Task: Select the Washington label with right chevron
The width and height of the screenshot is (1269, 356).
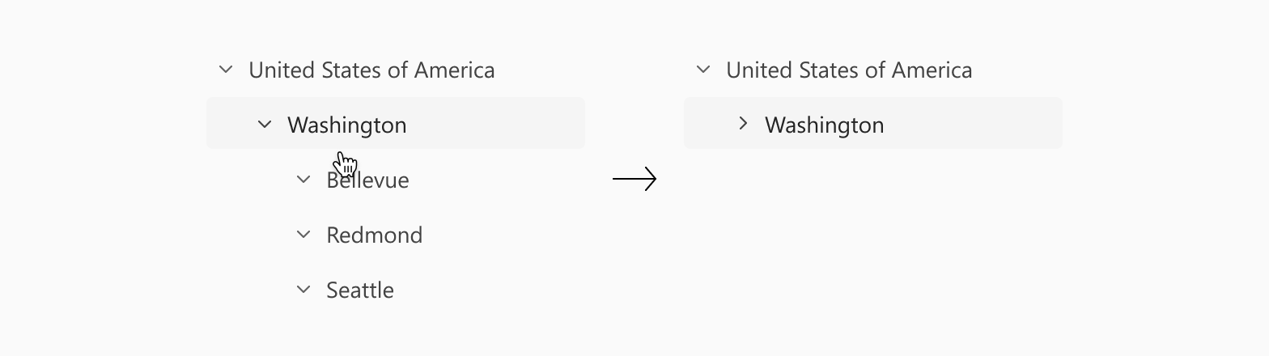Action: [825, 125]
